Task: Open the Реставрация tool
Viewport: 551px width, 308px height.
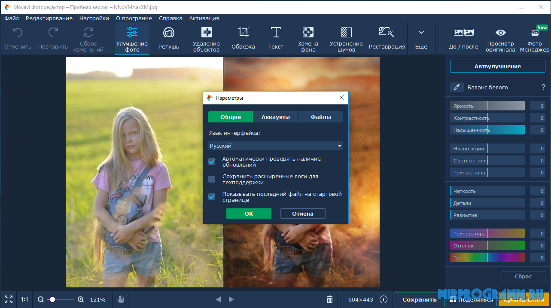Action: pyautogui.click(x=387, y=39)
